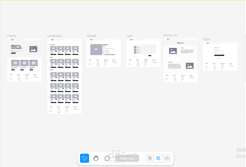Select the login frame label

[x=207, y=39]
